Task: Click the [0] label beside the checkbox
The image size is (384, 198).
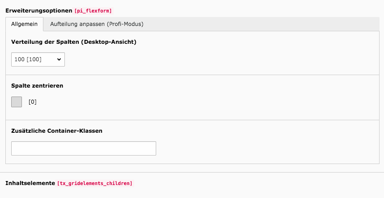Action: click(x=33, y=102)
